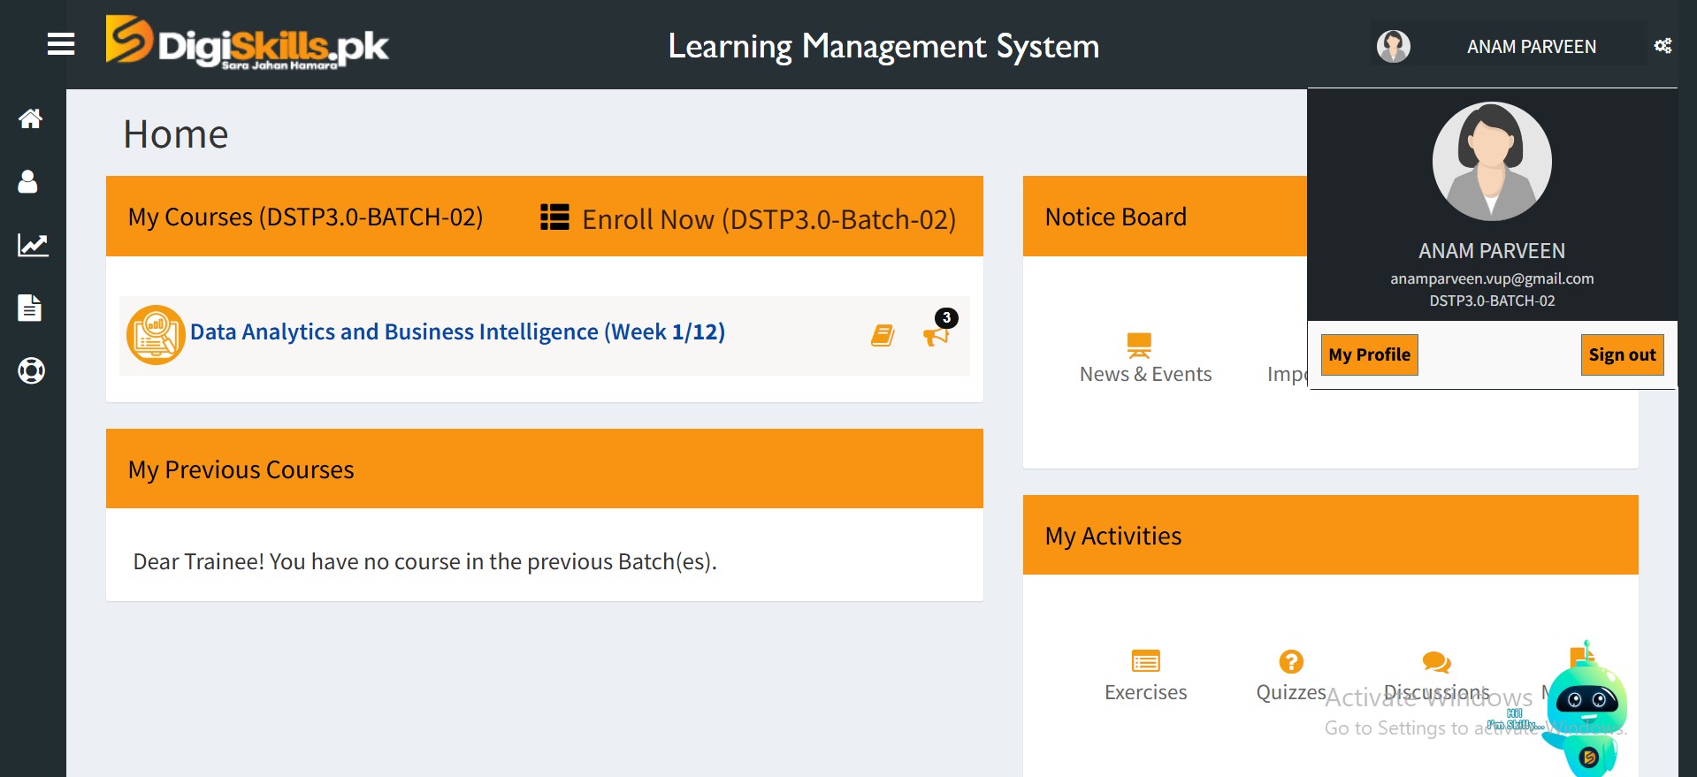Open the user profile sidebar icon

pyautogui.click(x=28, y=182)
